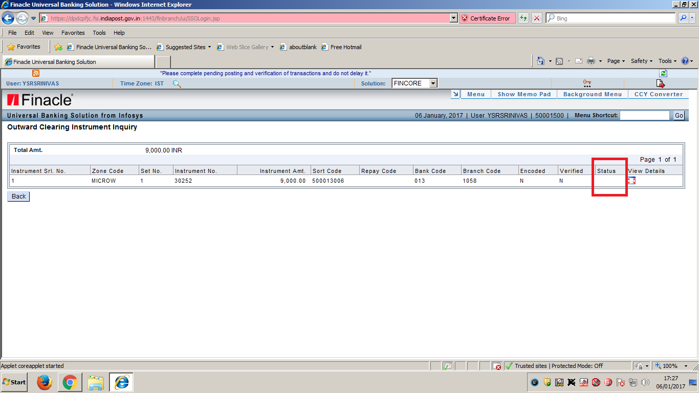This screenshot has width=699, height=393.
Task: Click the green refresh icon above logout
Action: tap(663, 73)
